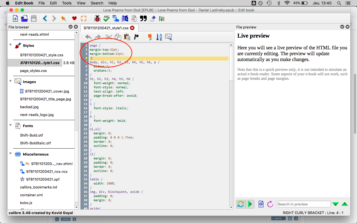
Task: Go forward with the grey right chevron
Action: click(54, 19)
